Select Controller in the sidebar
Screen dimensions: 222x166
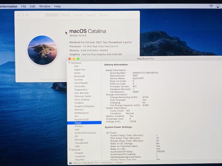80,86
